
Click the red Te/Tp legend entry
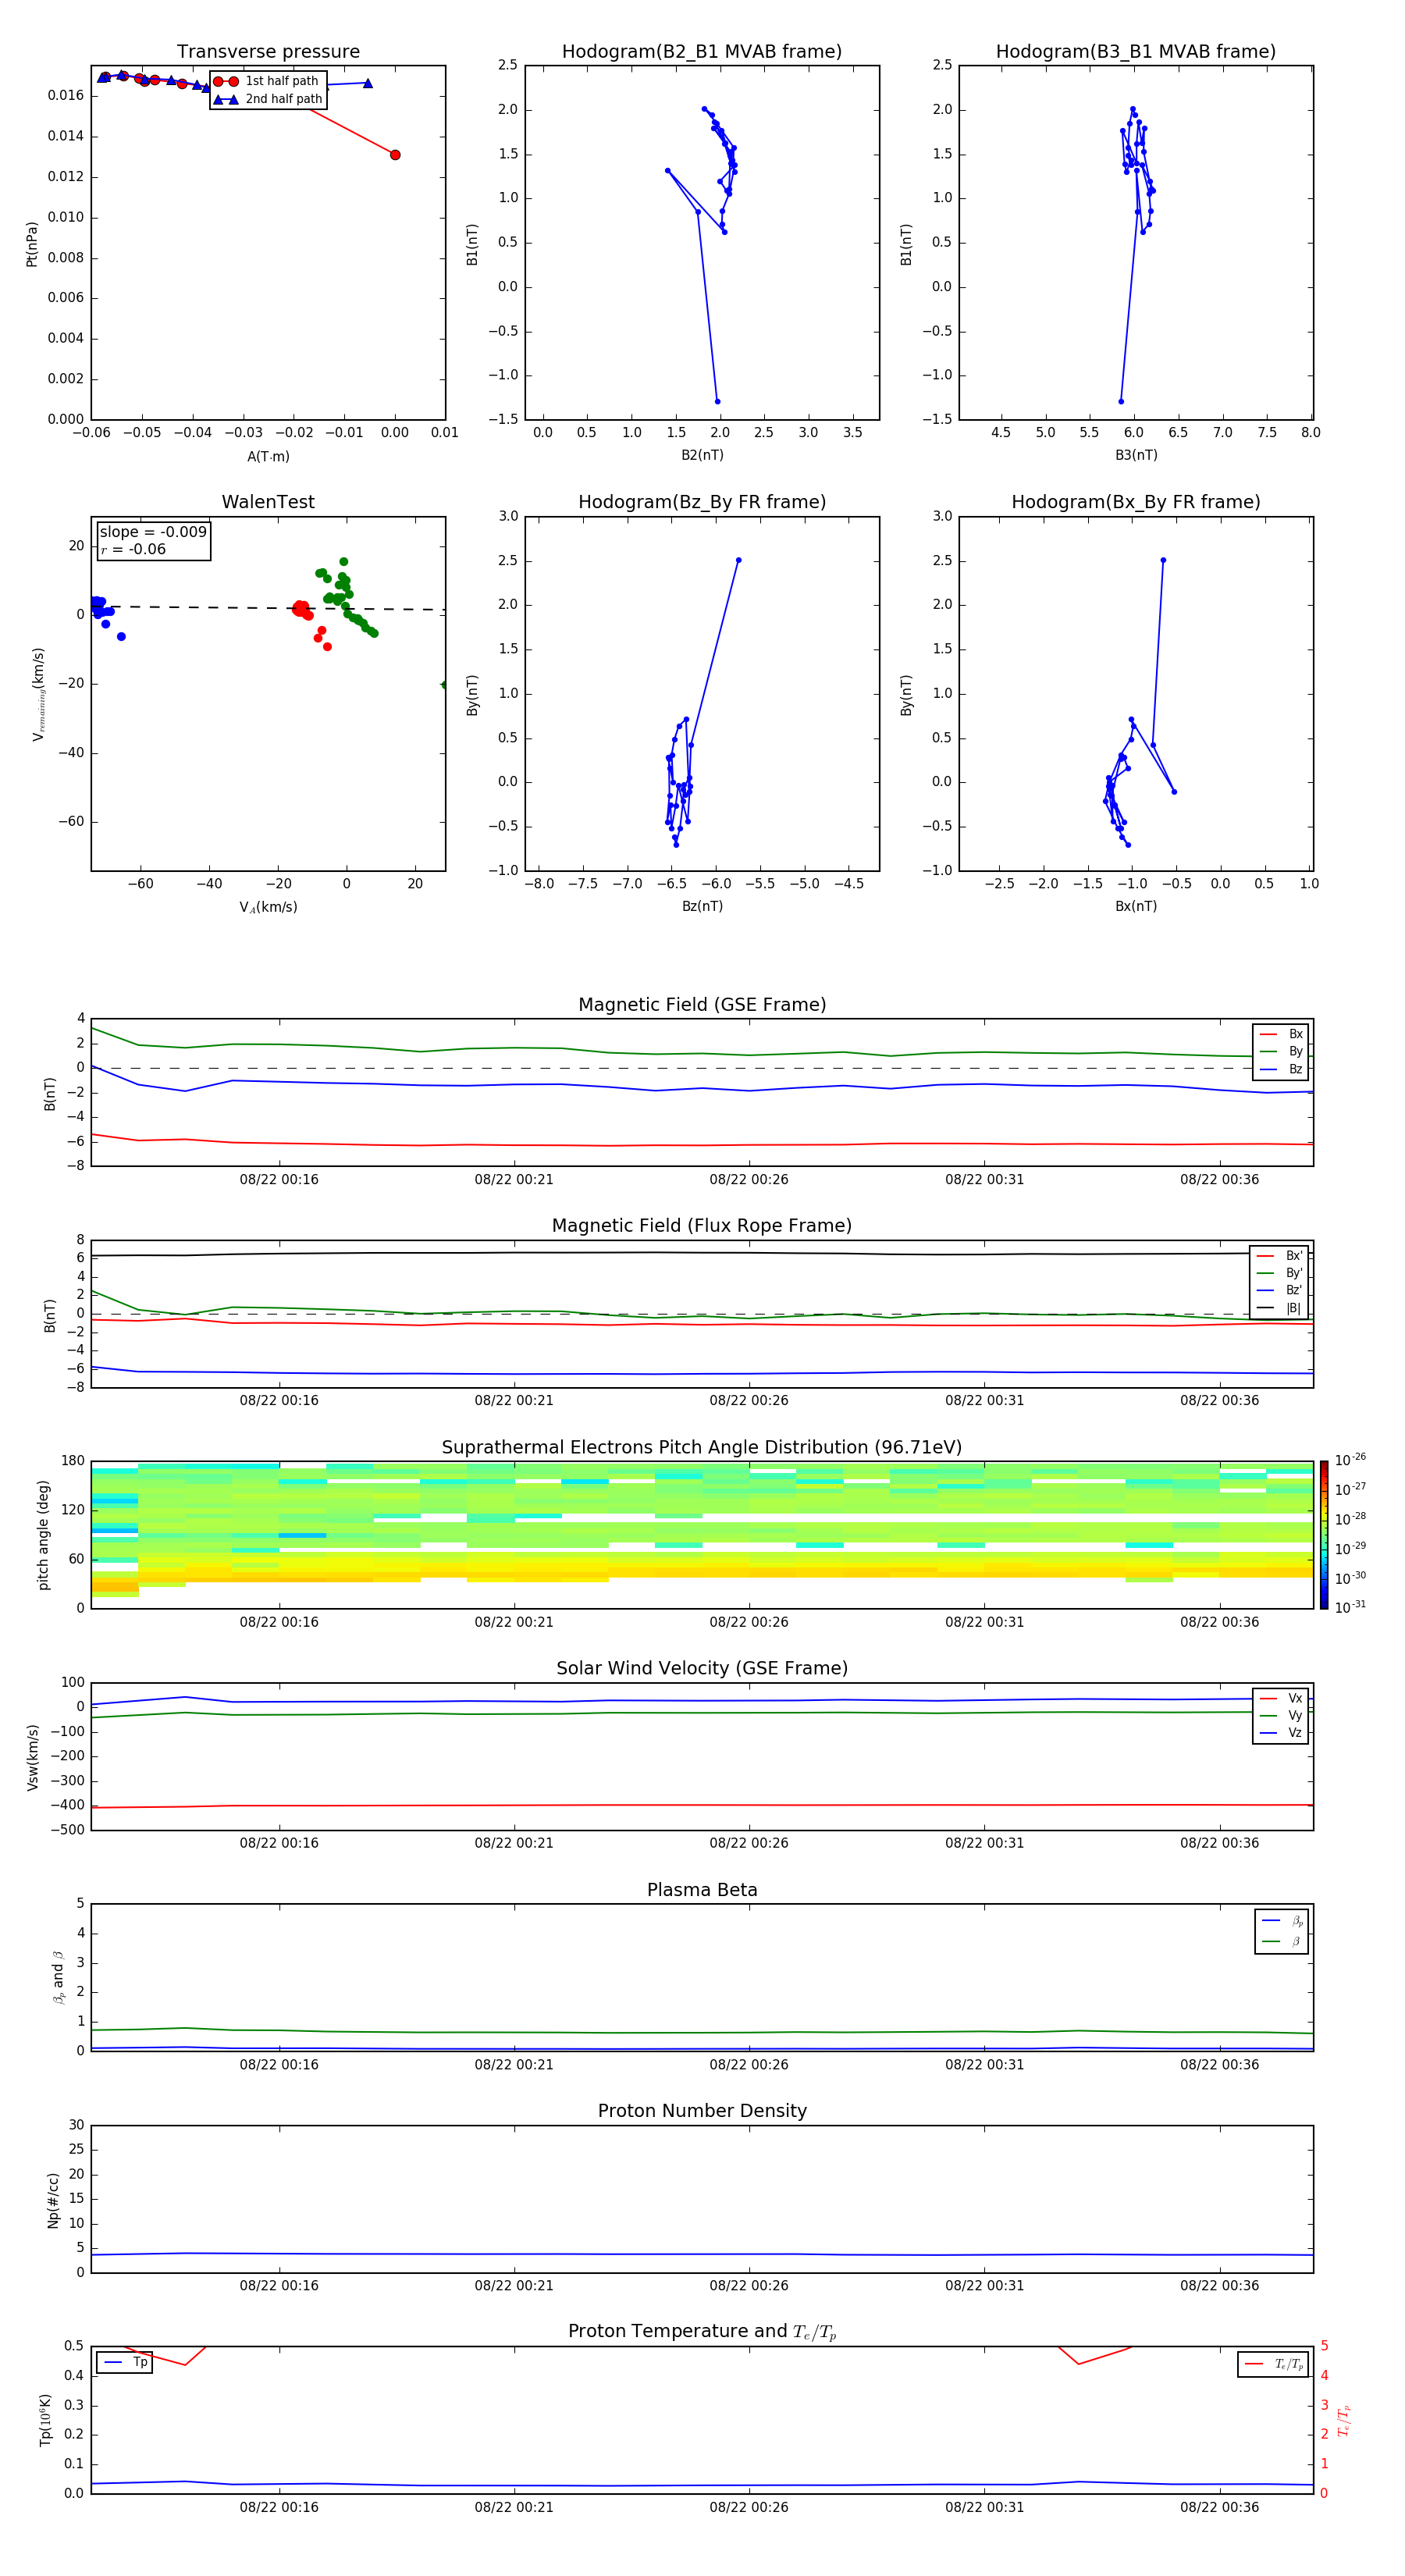coord(1274,2364)
